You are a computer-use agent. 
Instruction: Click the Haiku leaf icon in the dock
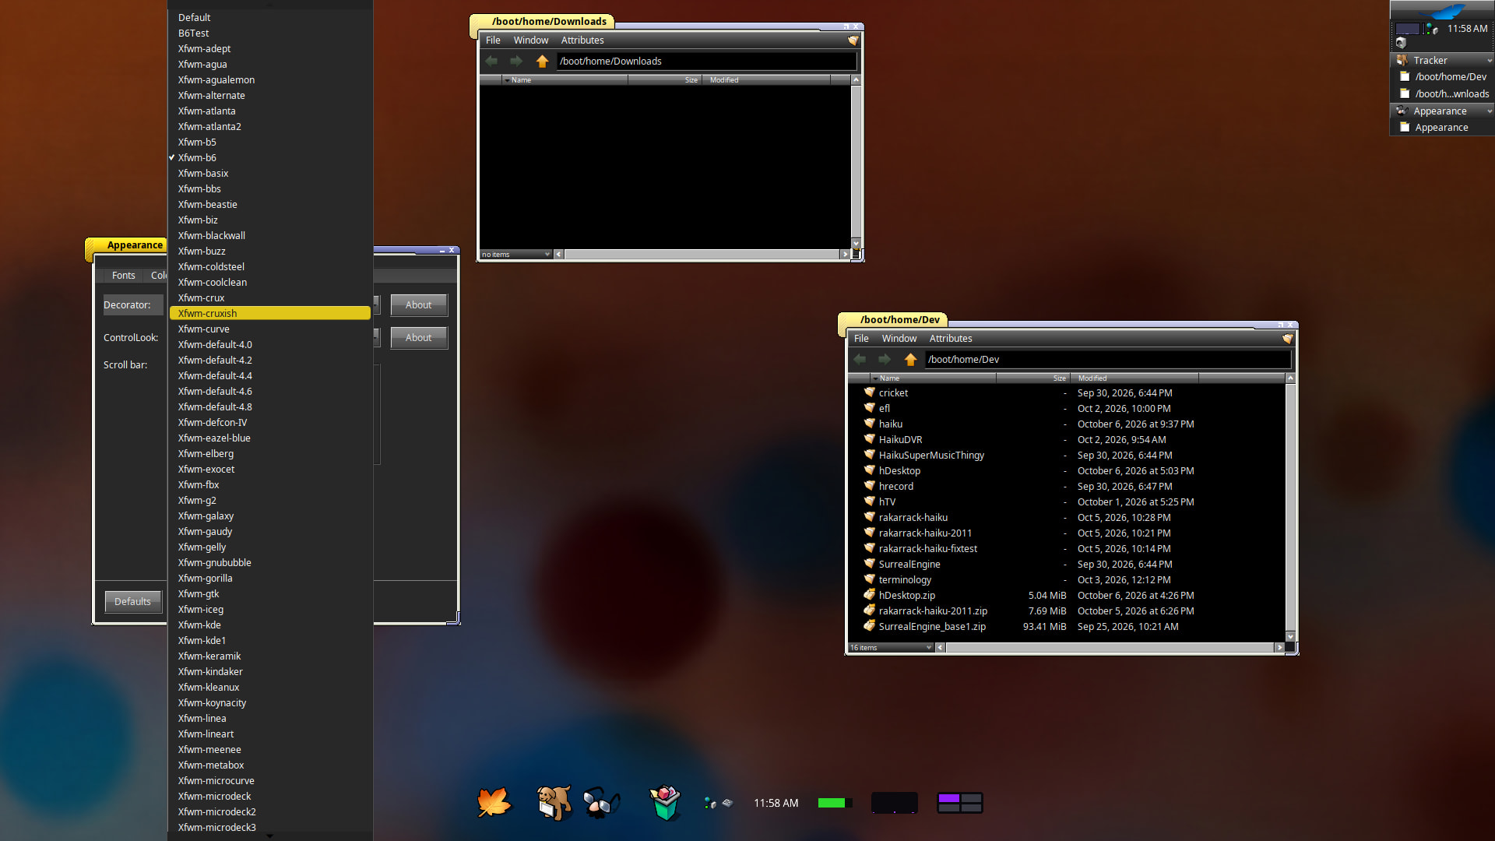tap(494, 802)
